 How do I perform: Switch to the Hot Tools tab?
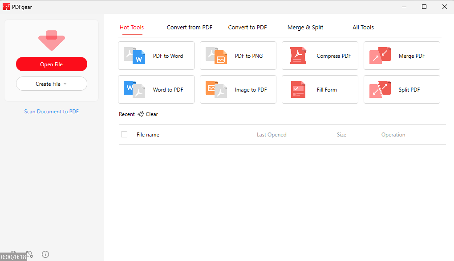[132, 28]
